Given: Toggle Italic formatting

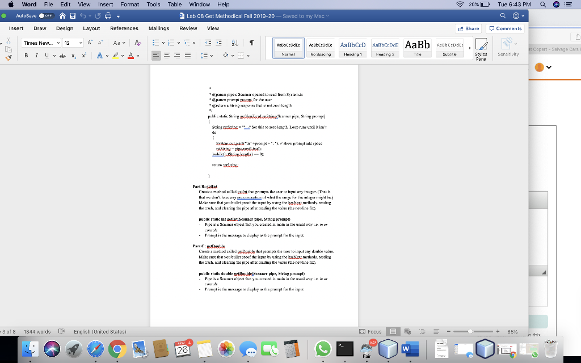Looking at the screenshot, I should 36,56.
